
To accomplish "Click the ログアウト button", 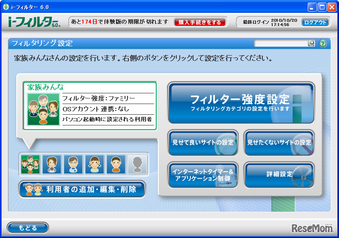I will 315,22.
